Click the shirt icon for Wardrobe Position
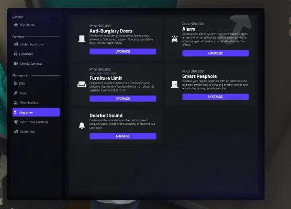Screen dimensions: 291x209 16,122
